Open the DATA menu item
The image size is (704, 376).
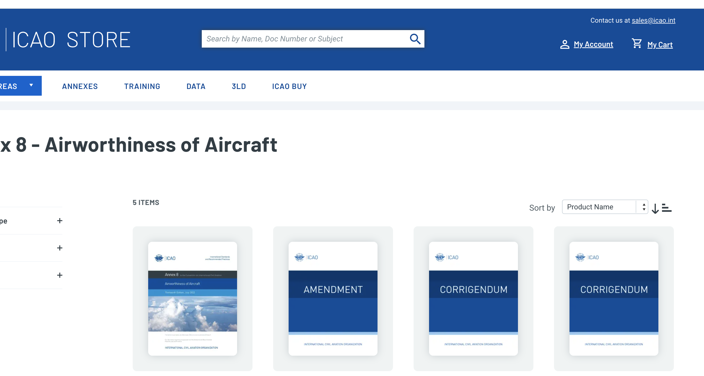click(196, 86)
